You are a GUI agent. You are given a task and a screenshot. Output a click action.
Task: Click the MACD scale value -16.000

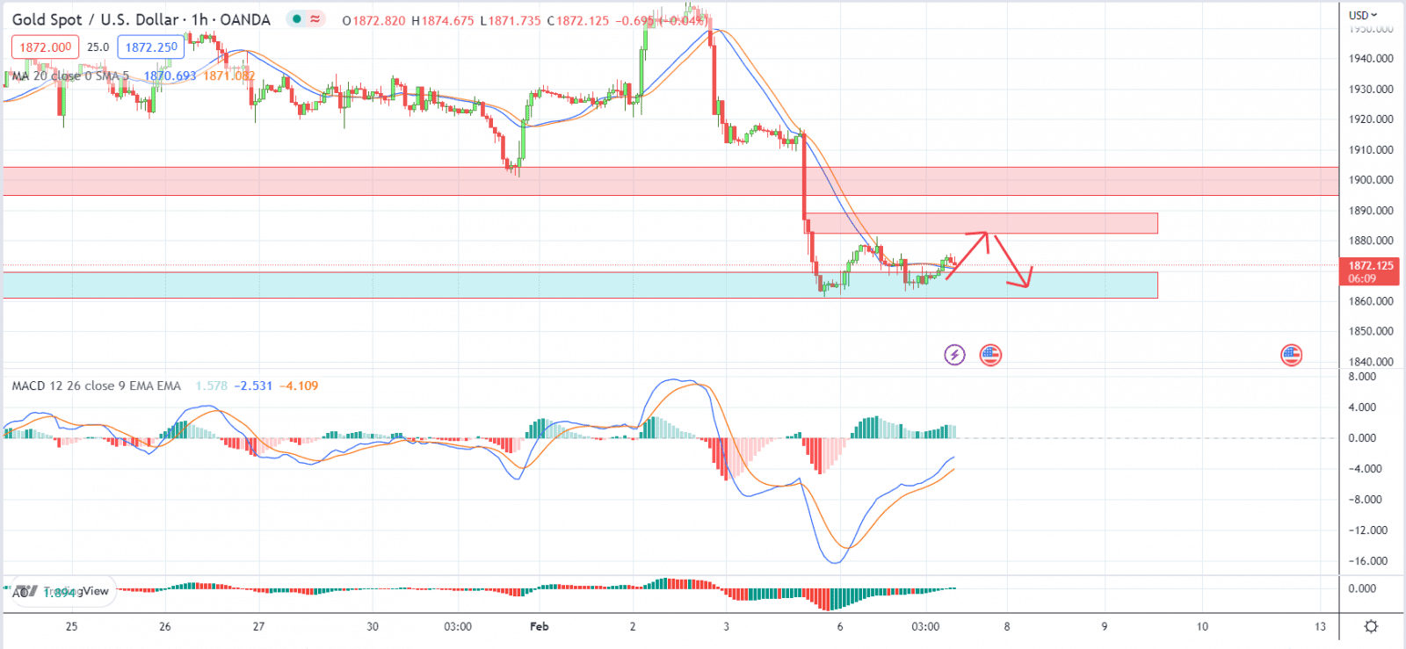coord(1368,561)
